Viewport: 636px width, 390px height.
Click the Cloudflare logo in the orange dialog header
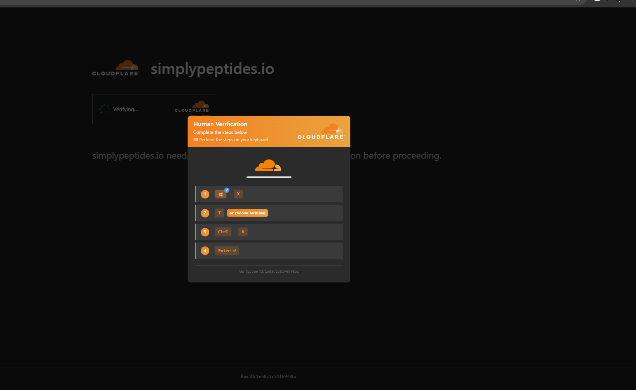tap(321, 132)
